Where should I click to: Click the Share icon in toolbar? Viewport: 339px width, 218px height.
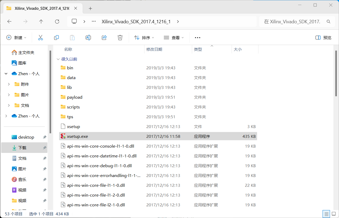click(x=104, y=38)
